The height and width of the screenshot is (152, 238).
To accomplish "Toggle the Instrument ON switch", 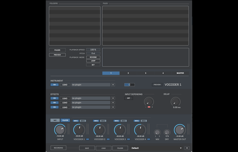I will (54, 85).
